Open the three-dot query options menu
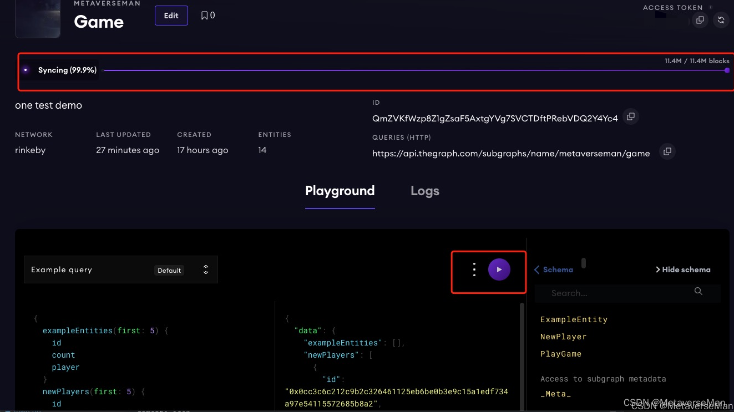Screen dimensions: 734x412 pyautogui.click(x=474, y=269)
